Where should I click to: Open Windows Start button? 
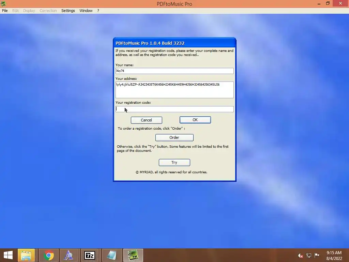tap(8, 255)
